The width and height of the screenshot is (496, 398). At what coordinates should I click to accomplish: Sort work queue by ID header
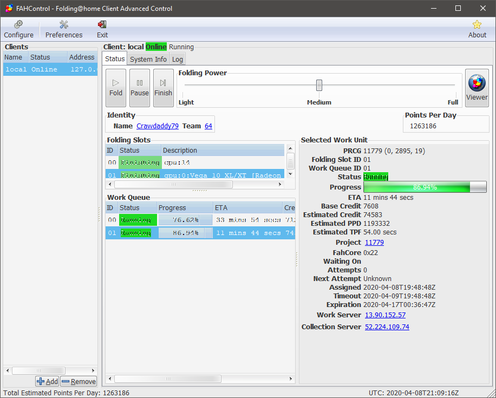(112, 208)
